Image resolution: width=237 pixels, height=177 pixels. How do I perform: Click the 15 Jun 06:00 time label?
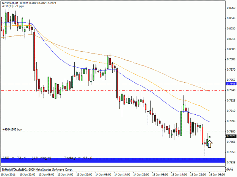[x=160, y=174]
